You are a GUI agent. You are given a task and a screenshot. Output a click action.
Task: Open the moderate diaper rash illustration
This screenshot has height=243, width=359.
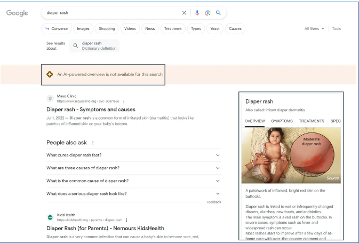click(x=291, y=155)
